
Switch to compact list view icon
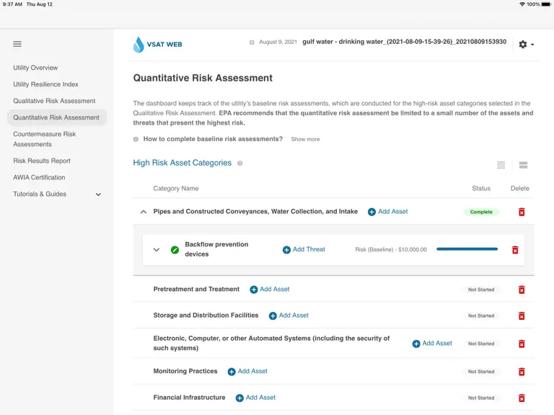point(501,165)
